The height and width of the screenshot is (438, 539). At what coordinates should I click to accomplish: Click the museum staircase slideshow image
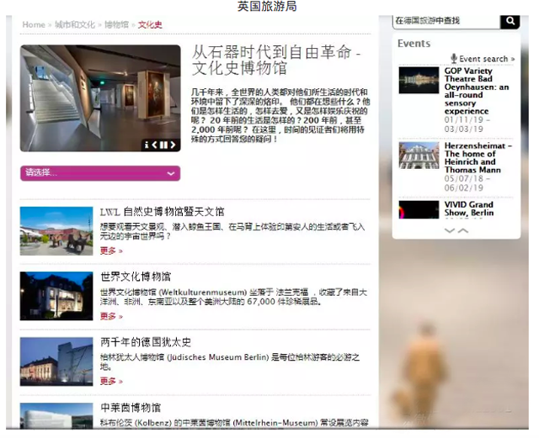[x=100, y=98]
